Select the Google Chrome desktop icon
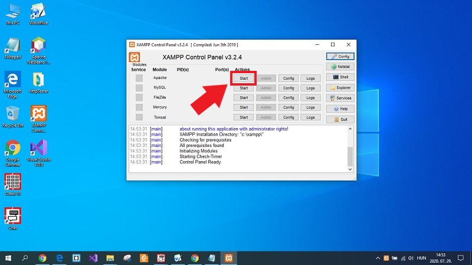 click(x=12, y=153)
